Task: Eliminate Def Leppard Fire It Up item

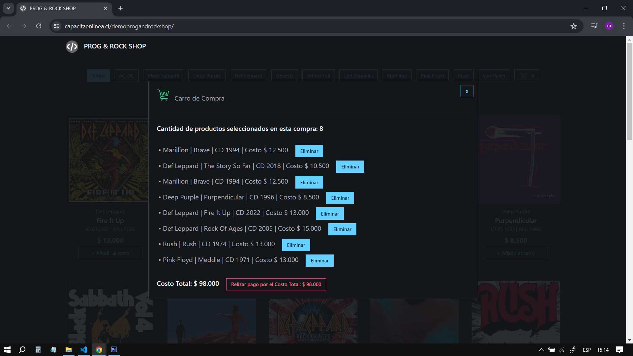Action: [x=330, y=214]
